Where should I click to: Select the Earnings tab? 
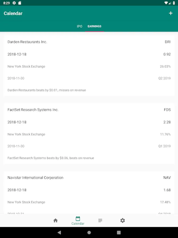[x=94, y=26]
